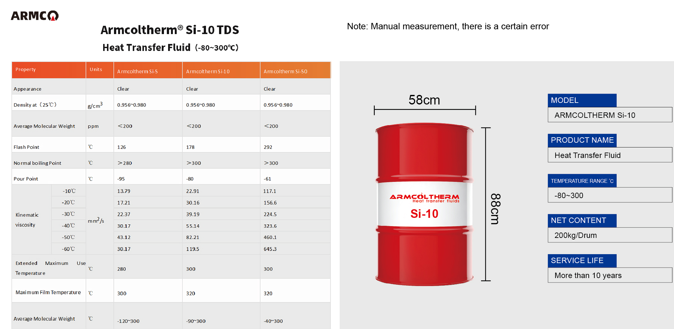Click the '58cm' width dimension label
Viewport: 674px width, 329px height.
pos(424,100)
